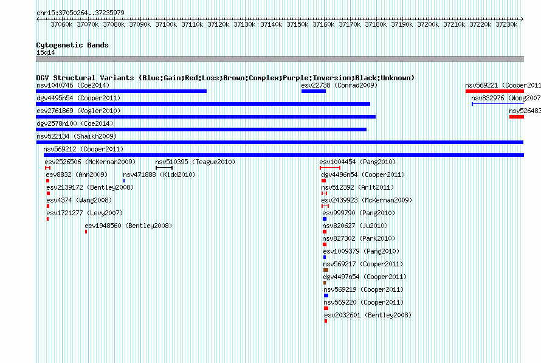
Task: Click the chr15:37050264..37235979 coordinate label
Action: coord(80,13)
